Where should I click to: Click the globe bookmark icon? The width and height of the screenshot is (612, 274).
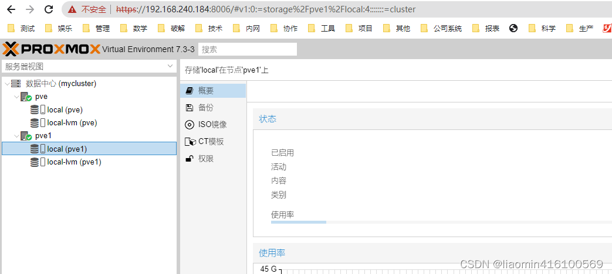point(513,28)
